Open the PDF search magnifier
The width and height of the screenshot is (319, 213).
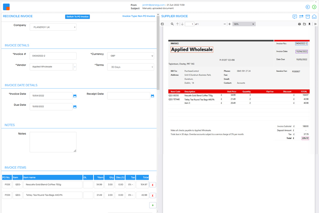click(172, 24)
